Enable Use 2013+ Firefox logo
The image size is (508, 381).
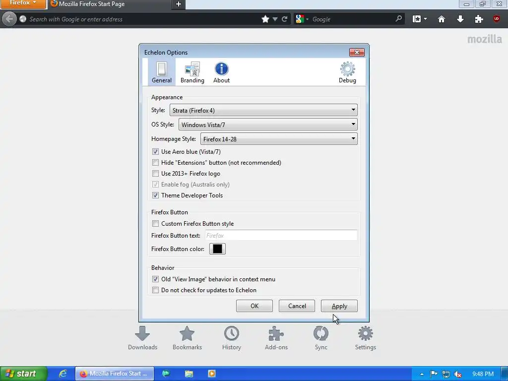[x=155, y=174]
